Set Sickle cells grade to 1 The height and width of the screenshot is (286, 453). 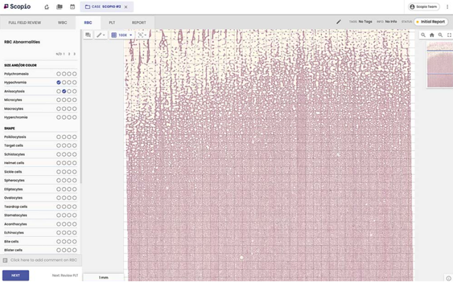click(64, 172)
